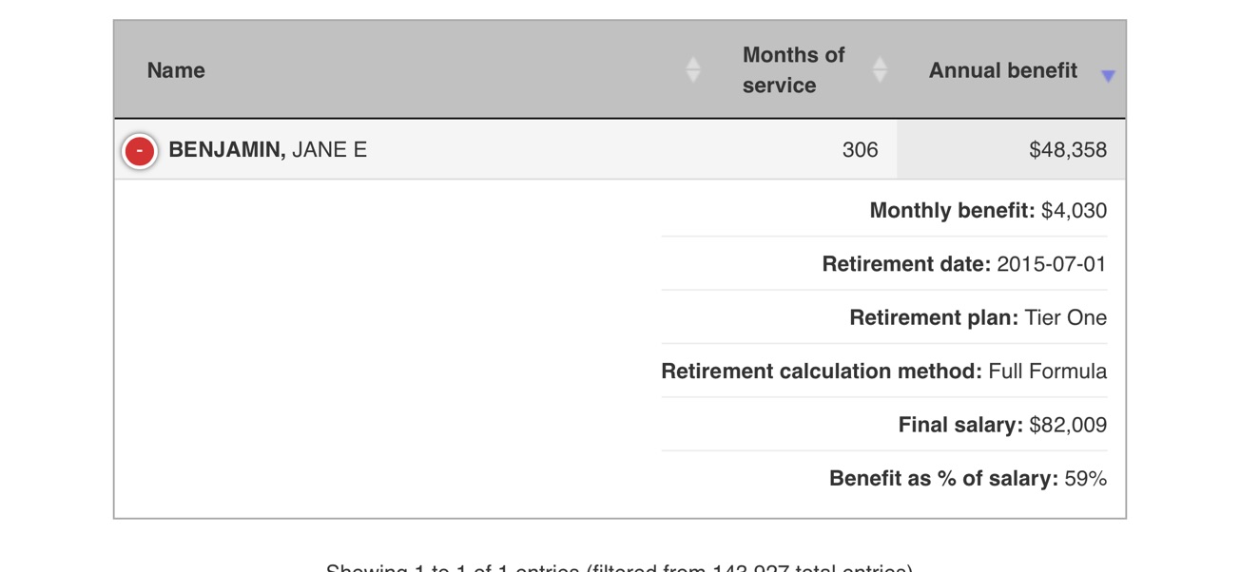Select the BENJAMIN, JANE E name cell
This screenshot has width=1240, height=572.
tap(267, 150)
